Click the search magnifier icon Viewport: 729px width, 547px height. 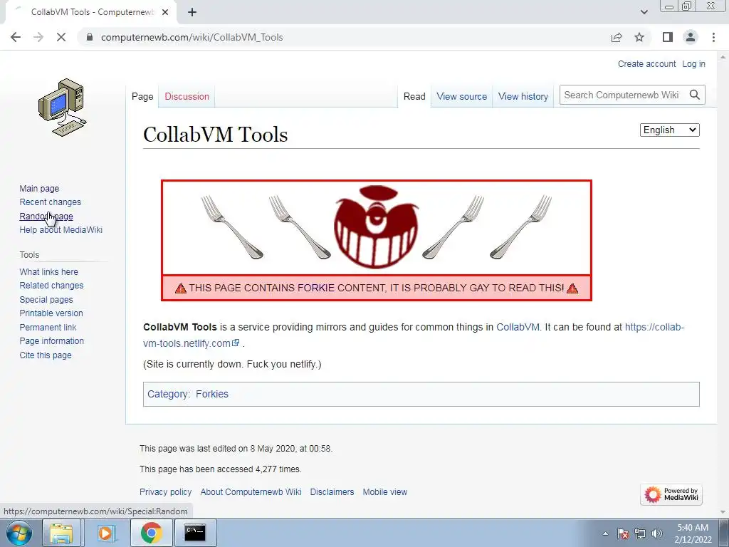695,95
